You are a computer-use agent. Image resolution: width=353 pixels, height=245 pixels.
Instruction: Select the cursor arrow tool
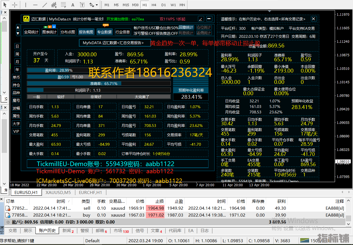coord(5,5)
